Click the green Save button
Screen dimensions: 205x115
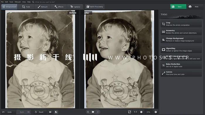point(178,7)
